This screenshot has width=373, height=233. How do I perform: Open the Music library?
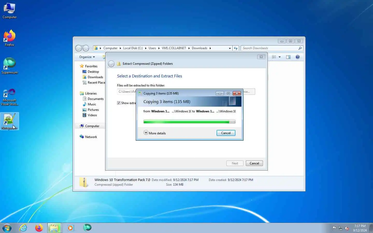(89, 104)
